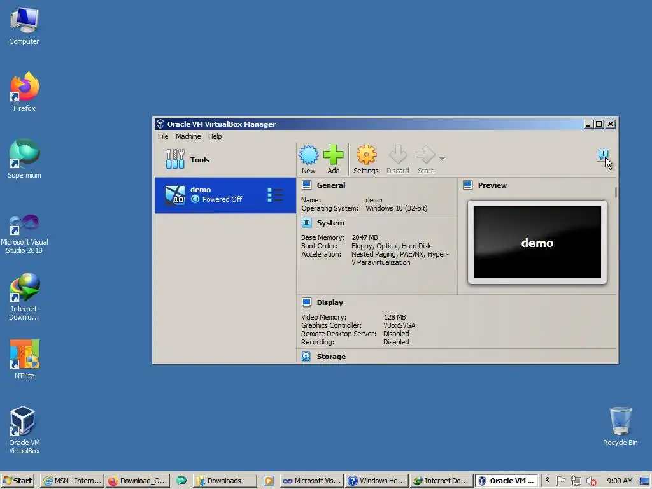Open the Help menu

point(215,136)
